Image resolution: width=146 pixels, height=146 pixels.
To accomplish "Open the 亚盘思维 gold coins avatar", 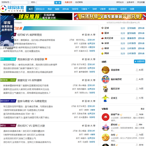I will click(105, 70).
